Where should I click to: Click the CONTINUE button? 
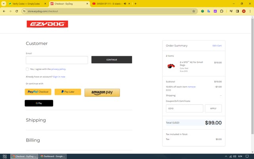(112, 60)
